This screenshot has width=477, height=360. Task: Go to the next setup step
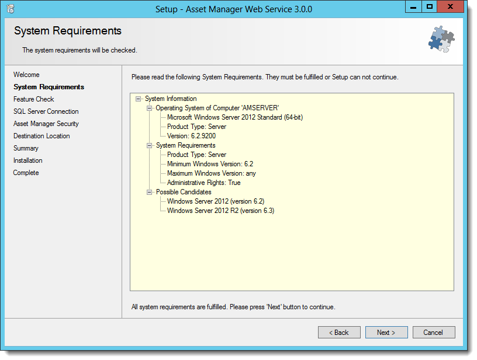click(x=386, y=333)
